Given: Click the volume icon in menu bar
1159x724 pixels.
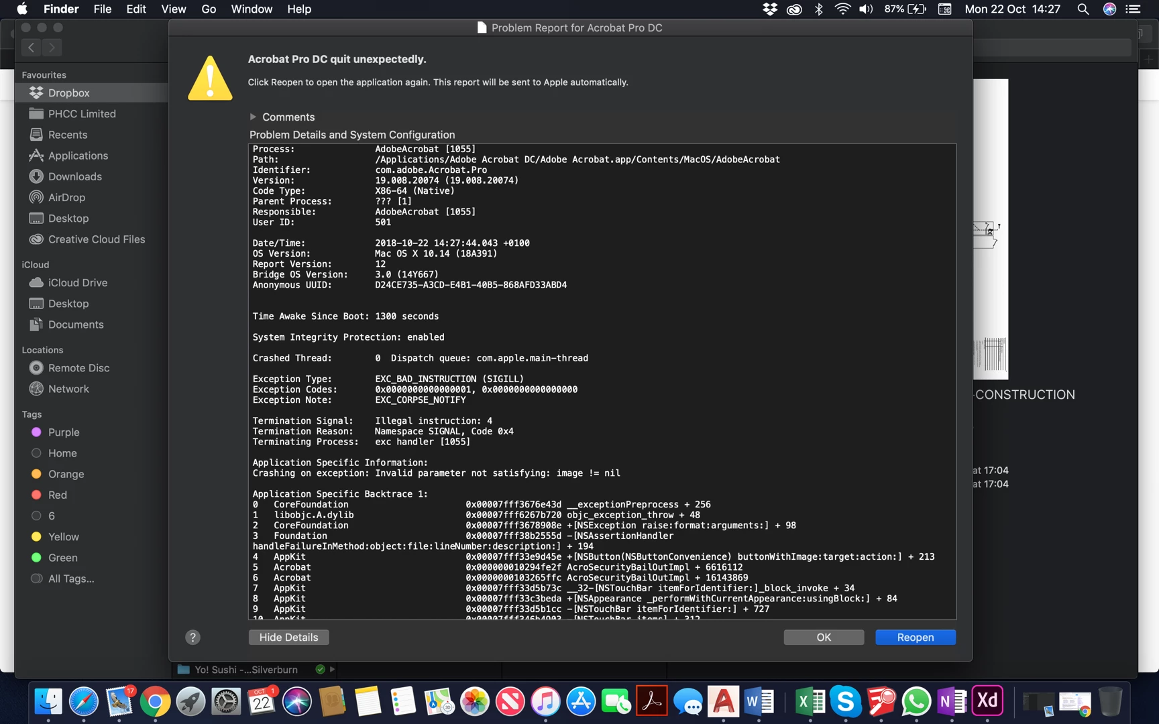Looking at the screenshot, I should 867,9.
